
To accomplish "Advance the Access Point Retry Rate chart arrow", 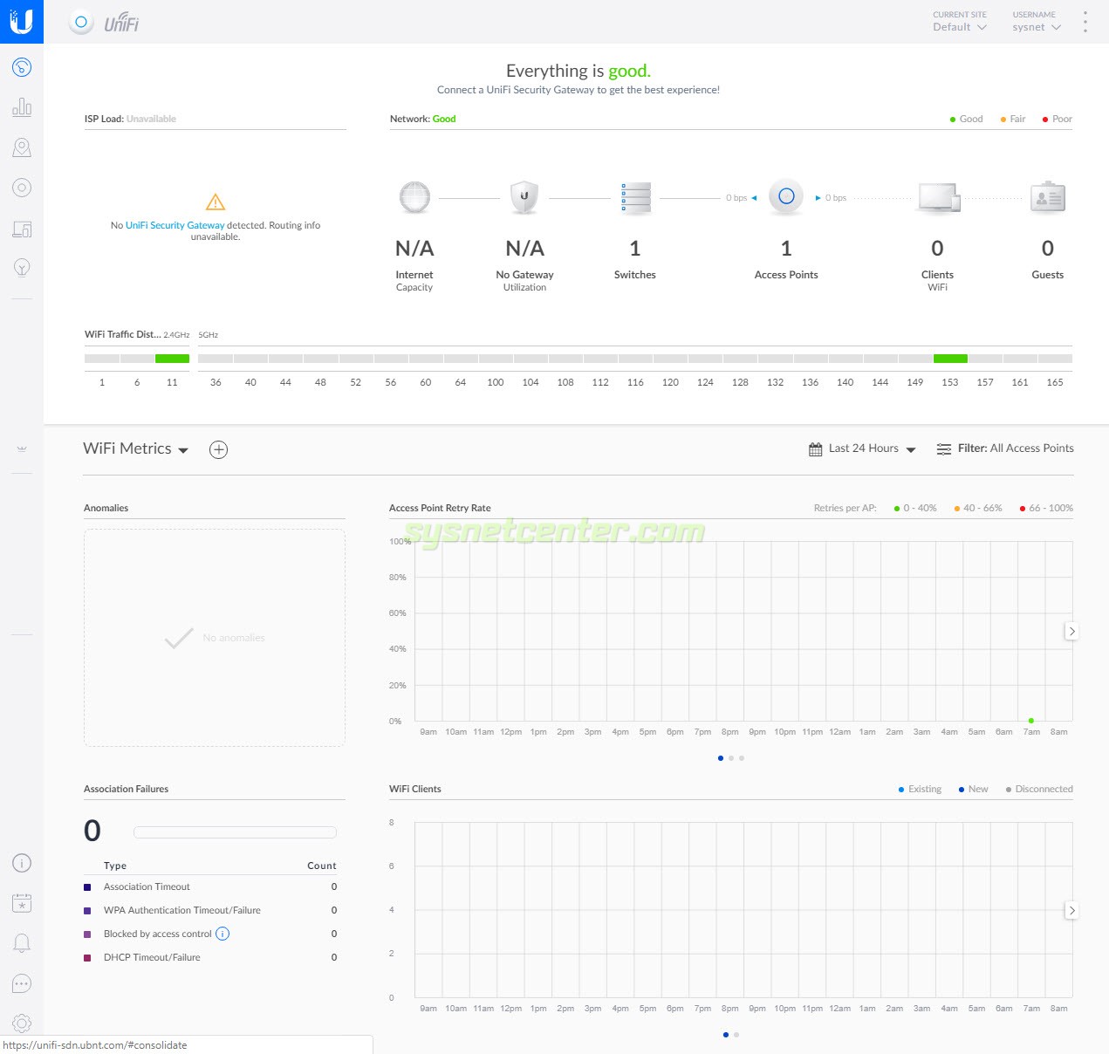I will click(x=1071, y=631).
